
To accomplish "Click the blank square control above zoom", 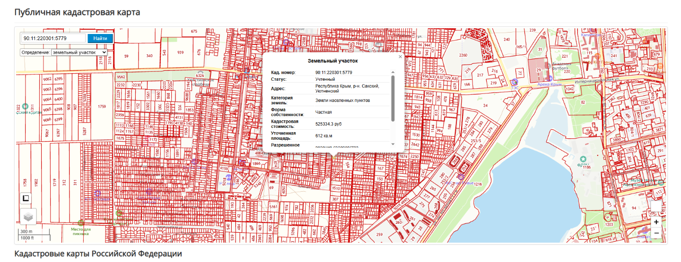I will [x=656, y=206].
